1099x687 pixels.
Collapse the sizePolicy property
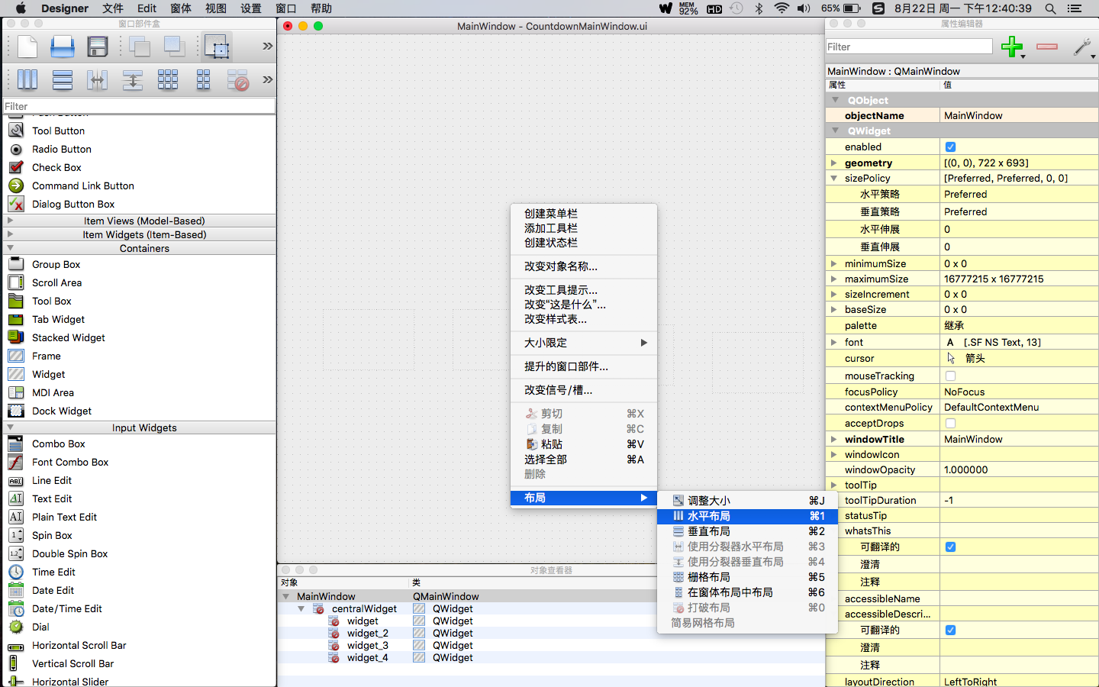(x=833, y=178)
